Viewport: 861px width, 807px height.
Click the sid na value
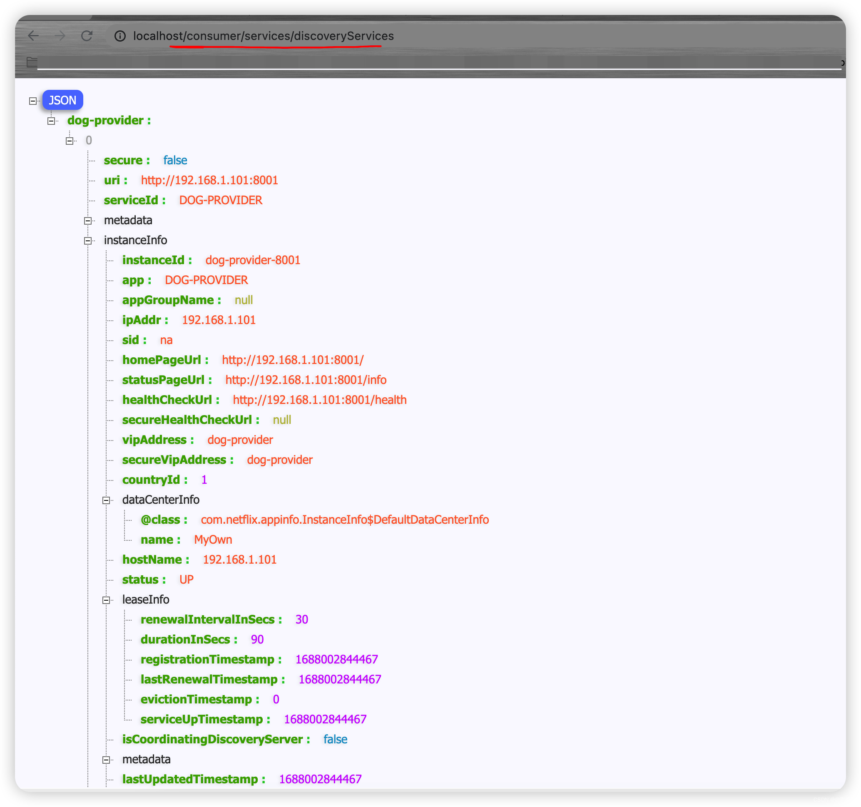tap(166, 340)
